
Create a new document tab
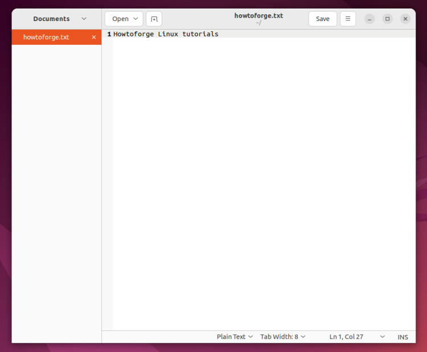[154, 19]
